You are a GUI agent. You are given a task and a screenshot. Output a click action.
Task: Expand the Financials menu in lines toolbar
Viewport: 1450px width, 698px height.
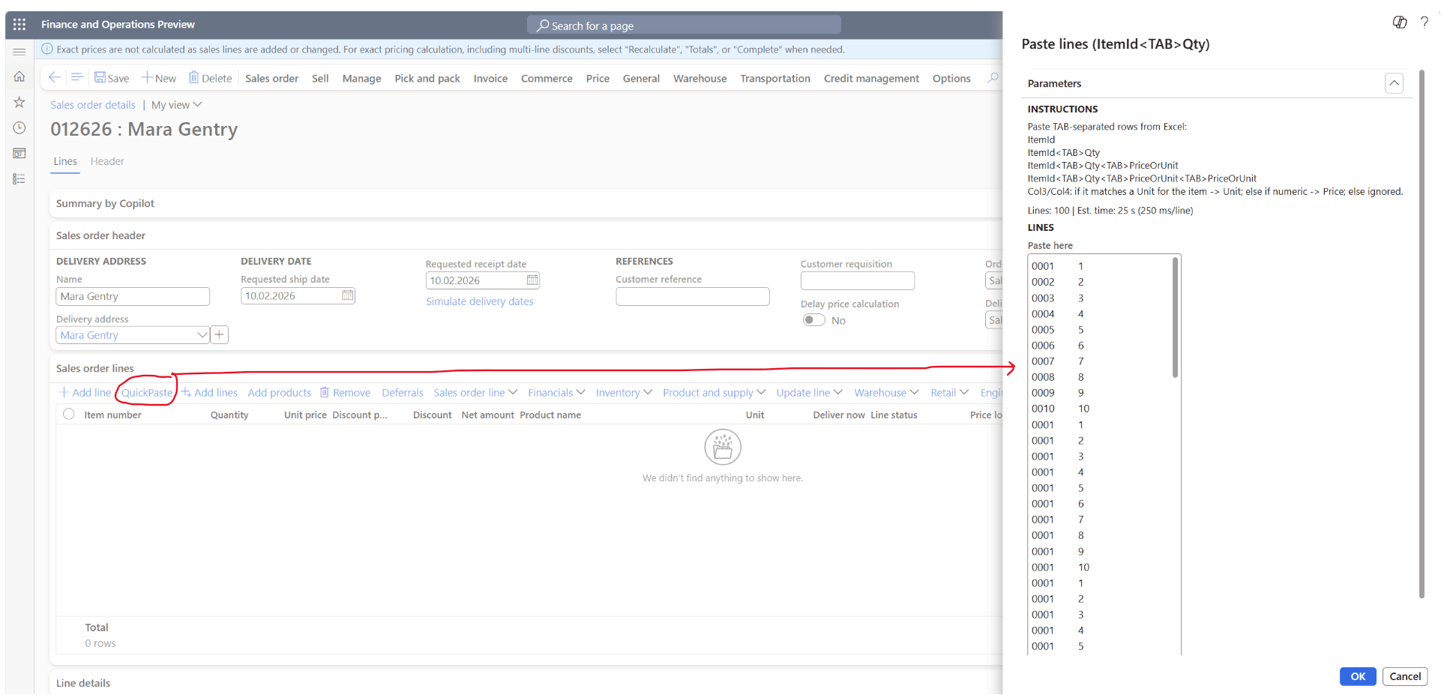pos(556,393)
